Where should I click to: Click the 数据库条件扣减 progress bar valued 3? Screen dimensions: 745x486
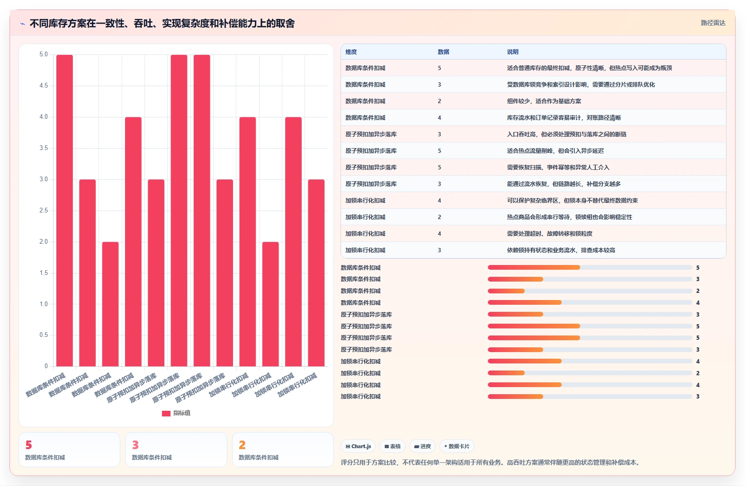[590, 279]
